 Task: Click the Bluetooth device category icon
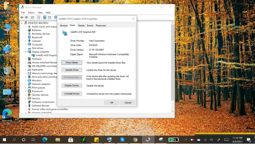[x=29, y=37]
